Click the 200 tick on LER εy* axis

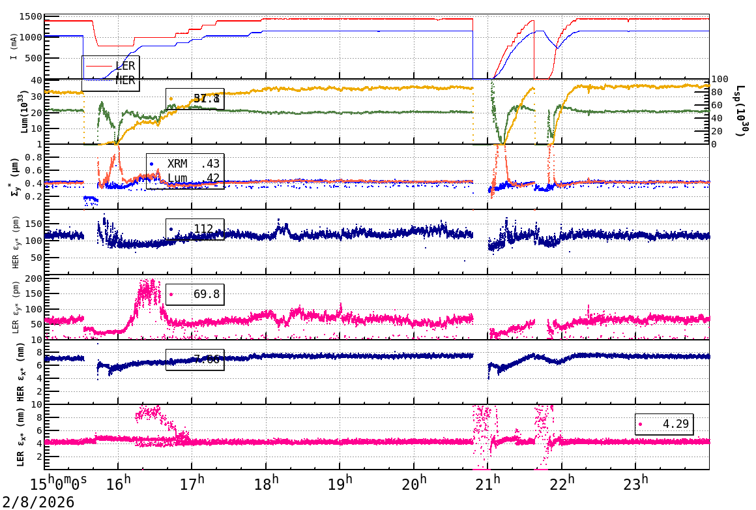click(33, 279)
